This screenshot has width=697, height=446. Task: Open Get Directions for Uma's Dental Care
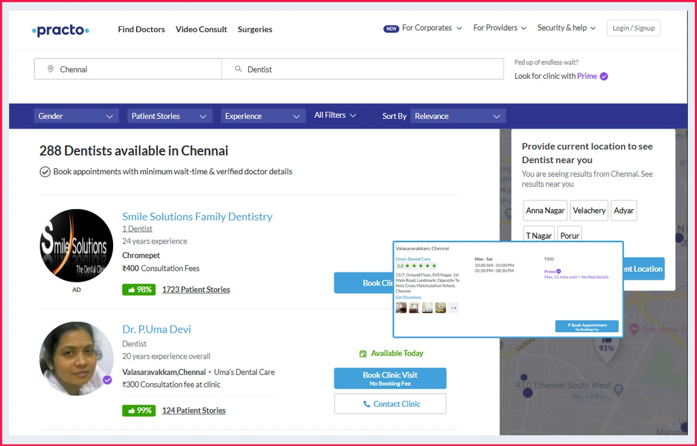point(409,297)
